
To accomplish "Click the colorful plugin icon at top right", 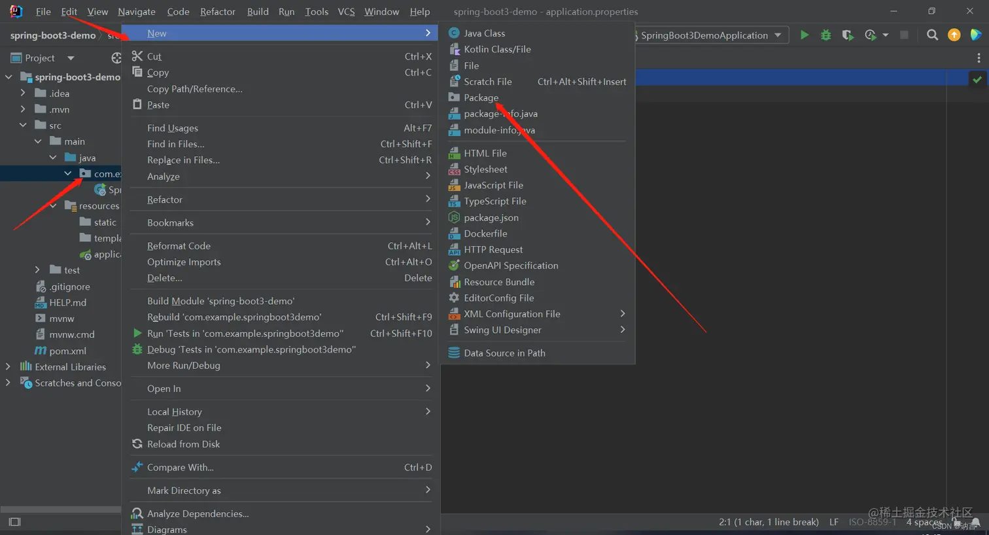I will click(x=976, y=35).
